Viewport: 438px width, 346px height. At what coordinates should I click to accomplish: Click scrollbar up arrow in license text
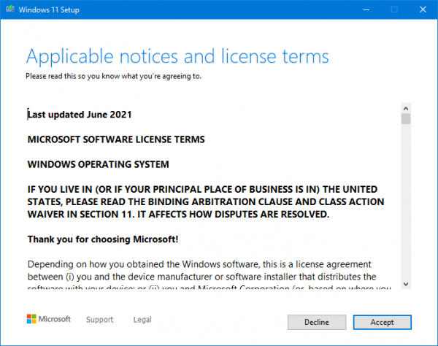point(406,108)
